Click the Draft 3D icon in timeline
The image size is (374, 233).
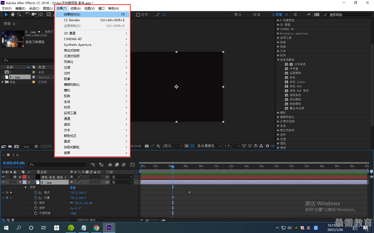[x=101, y=165]
